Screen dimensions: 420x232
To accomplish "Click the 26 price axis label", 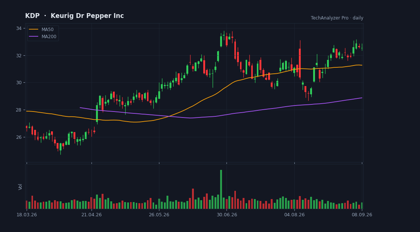I will tap(19, 137).
